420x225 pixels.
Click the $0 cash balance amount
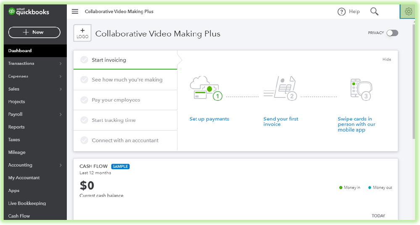(x=87, y=186)
